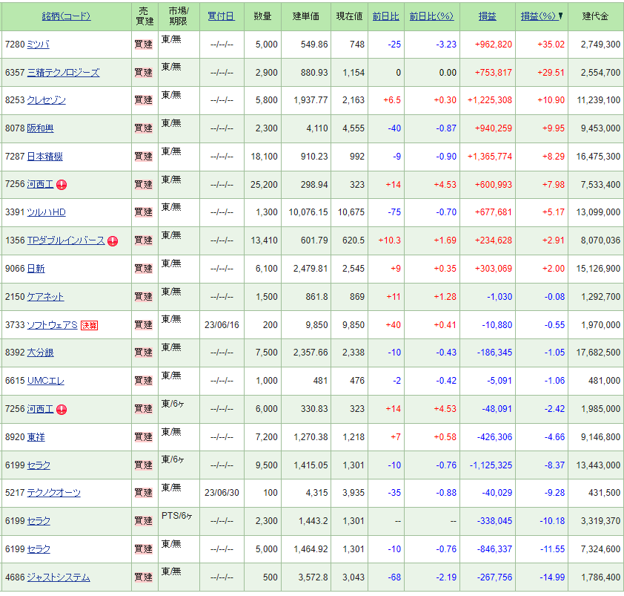Image resolution: width=624 pixels, height=596 pixels.
Task: Open the ミツバ stock link
Action: pyautogui.click(x=39, y=45)
